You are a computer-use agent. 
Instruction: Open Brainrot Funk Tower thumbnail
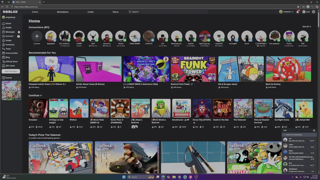click(x=193, y=69)
